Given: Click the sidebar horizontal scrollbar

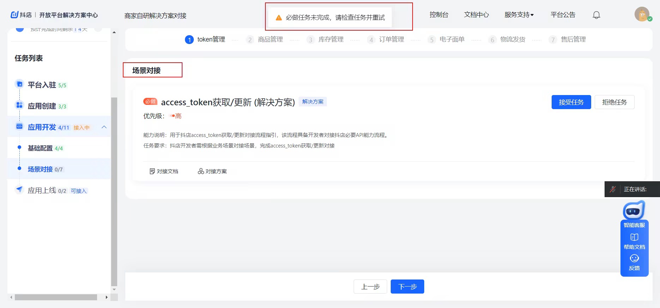Looking at the screenshot, I should pos(56,297).
